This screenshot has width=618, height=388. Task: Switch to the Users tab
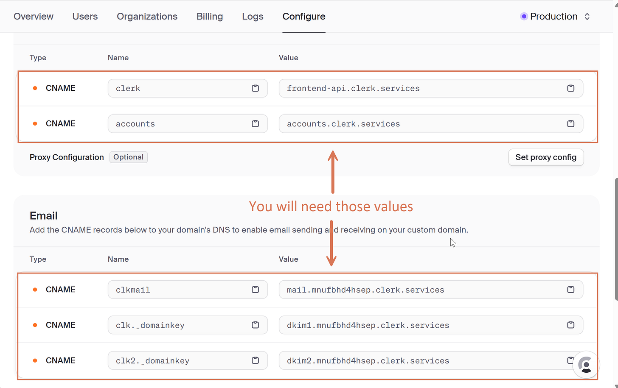[x=85, y=17]
